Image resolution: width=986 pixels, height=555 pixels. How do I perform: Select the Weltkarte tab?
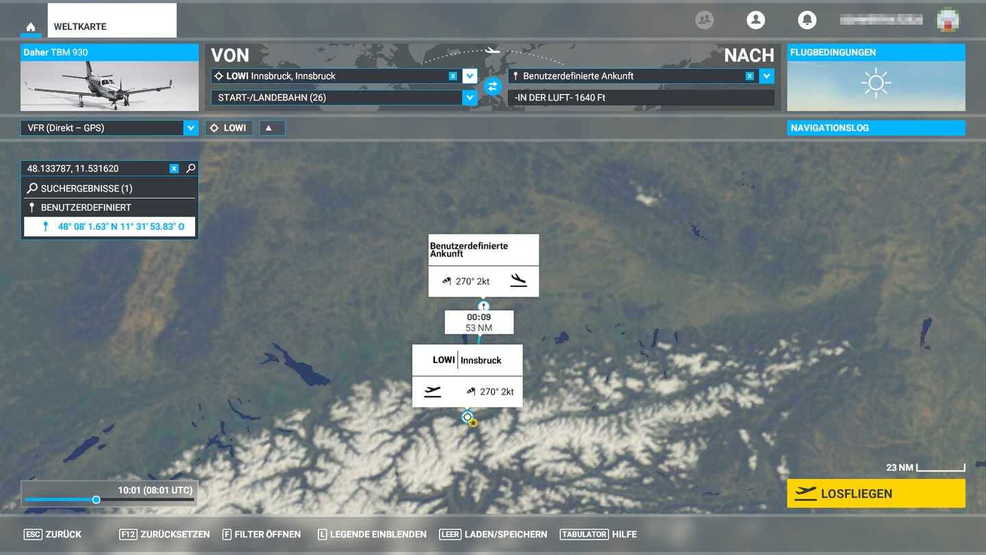112,27
